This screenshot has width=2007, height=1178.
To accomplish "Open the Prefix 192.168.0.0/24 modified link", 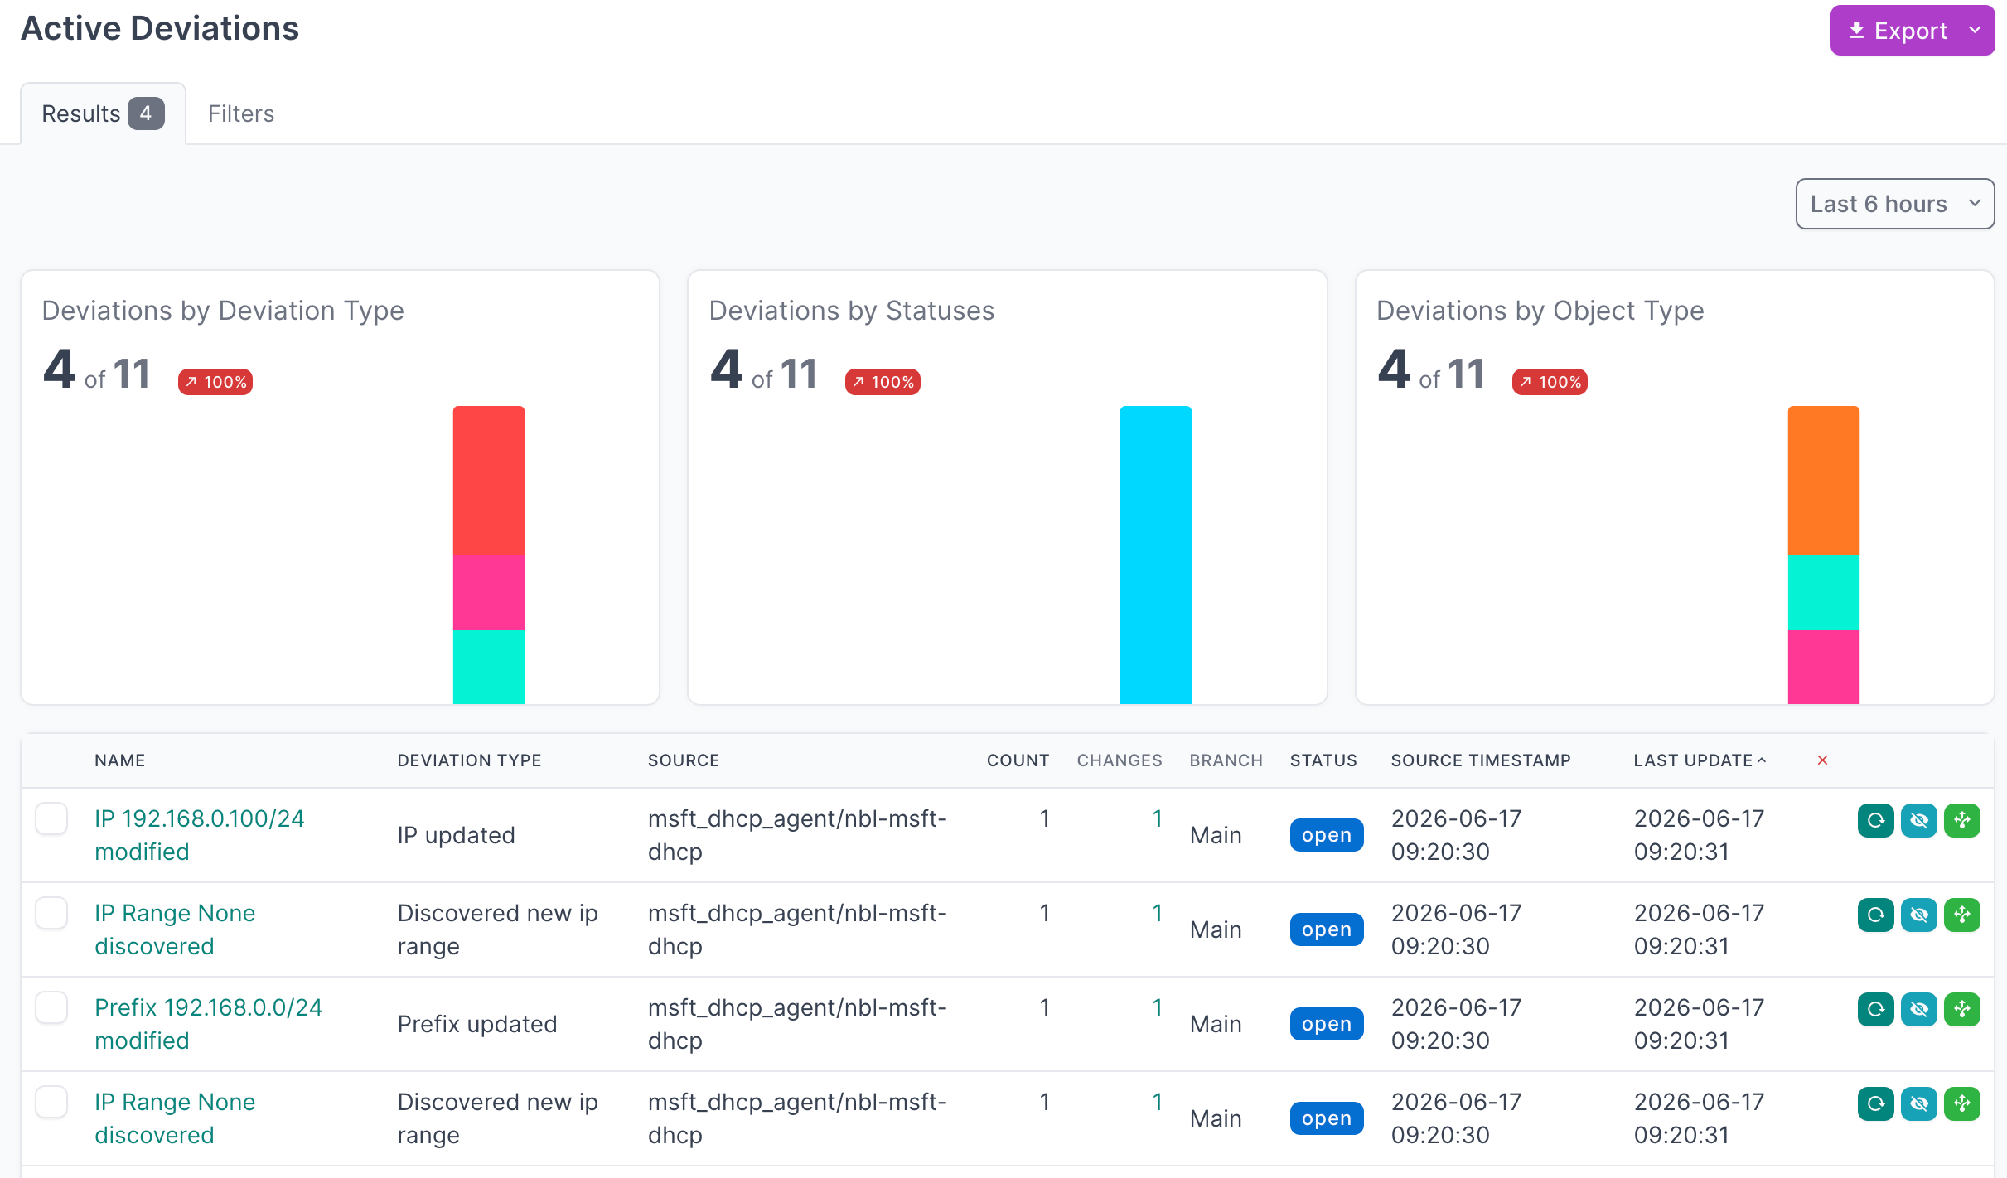I will point(208,1024).
